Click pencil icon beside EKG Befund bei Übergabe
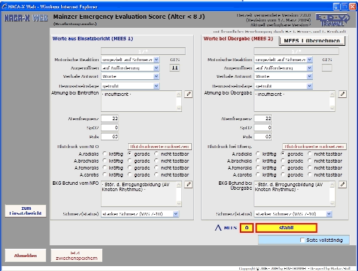Viewport: 358px width, 271px height. point(343,185)
